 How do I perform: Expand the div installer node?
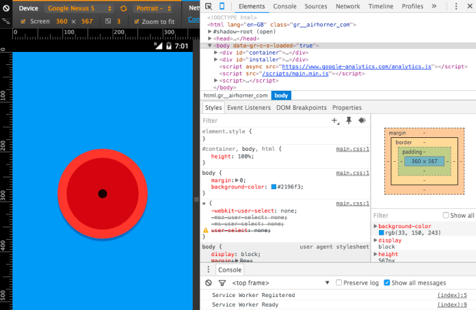[216, 59]
